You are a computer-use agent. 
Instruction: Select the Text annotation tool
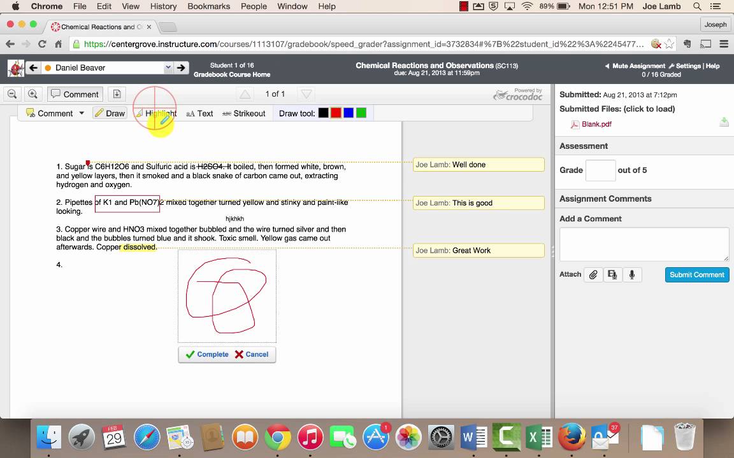pos(199,113)
